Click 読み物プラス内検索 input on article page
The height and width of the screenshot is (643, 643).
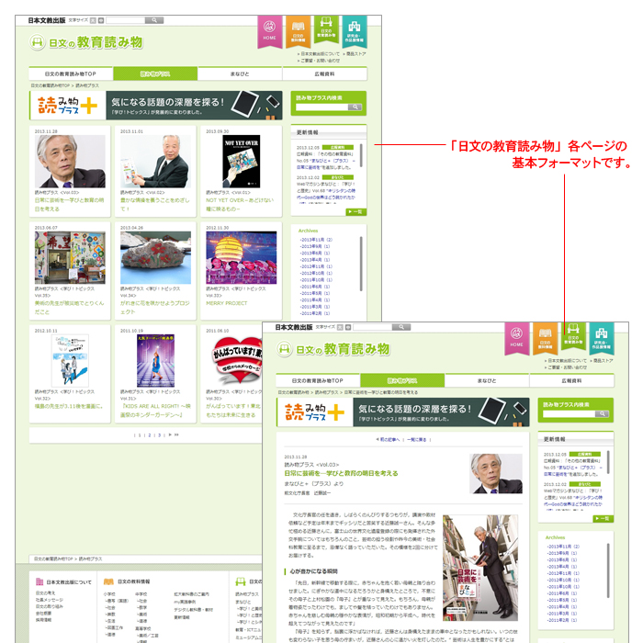coord(570,413)
